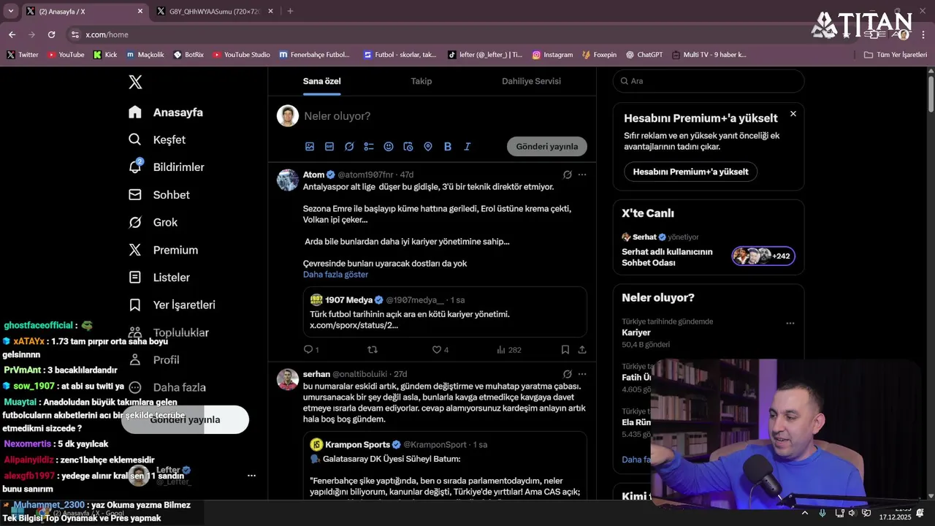
Task: Focus the Ara search field
Action: pos(709,81)
